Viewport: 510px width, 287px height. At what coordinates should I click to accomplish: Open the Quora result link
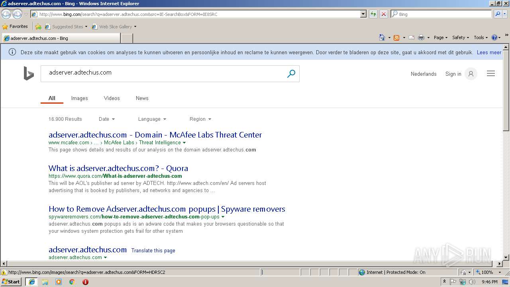point(118,168)
